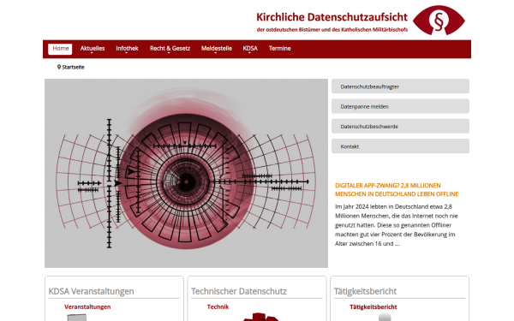
Task: Open the Datenschutzbeauftragter button
Action: [400, 86]
